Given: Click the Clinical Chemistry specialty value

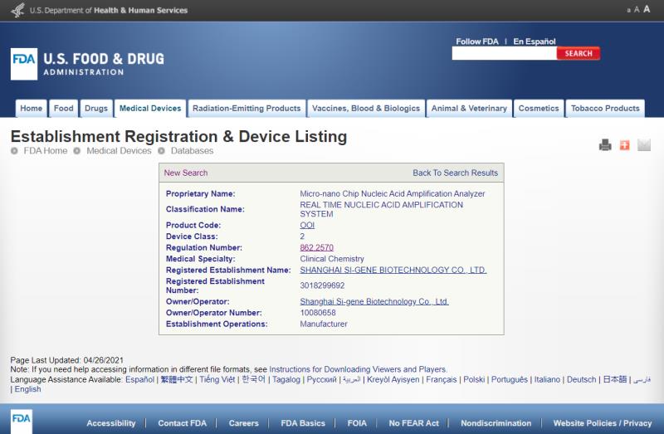Looking at the screenshot, I should point(331,259).
